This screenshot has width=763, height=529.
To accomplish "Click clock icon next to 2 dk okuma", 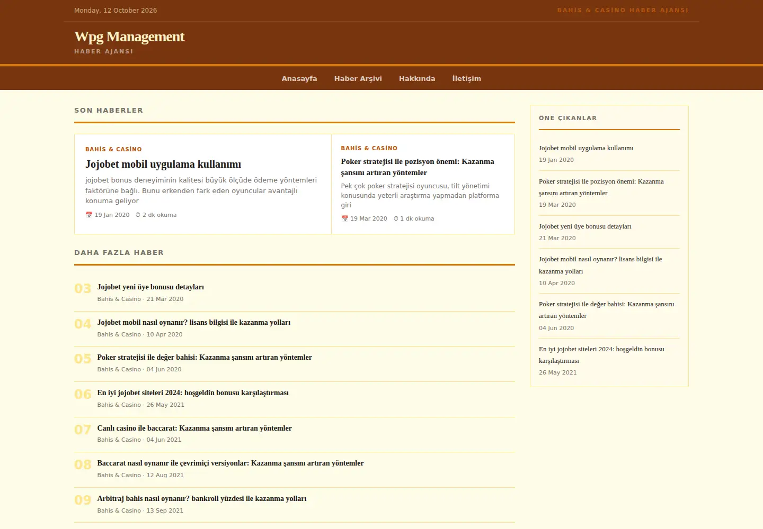I will coord(138,215).
